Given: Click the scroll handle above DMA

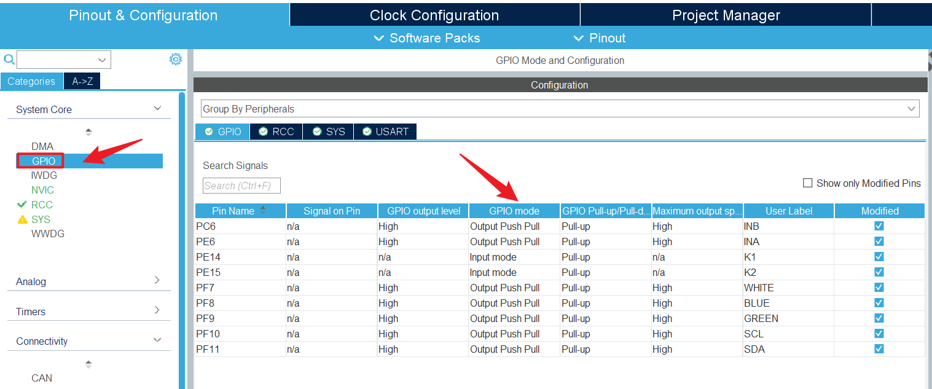Looking at the screenshot, I should coord(88,132).
